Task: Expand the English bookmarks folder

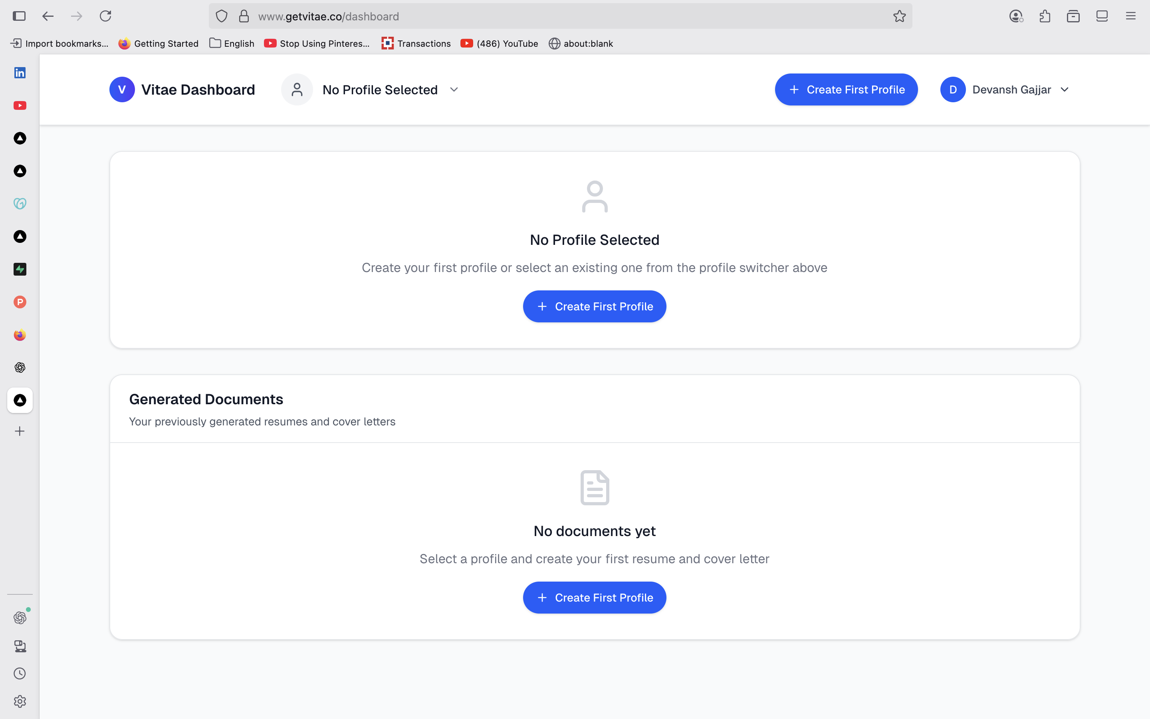Action: [232, 43]
